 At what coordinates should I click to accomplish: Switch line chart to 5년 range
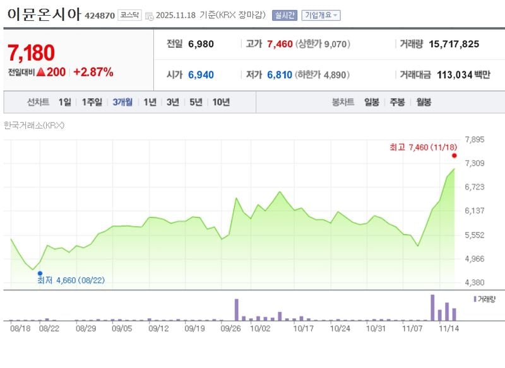click(x=196, y=102)
